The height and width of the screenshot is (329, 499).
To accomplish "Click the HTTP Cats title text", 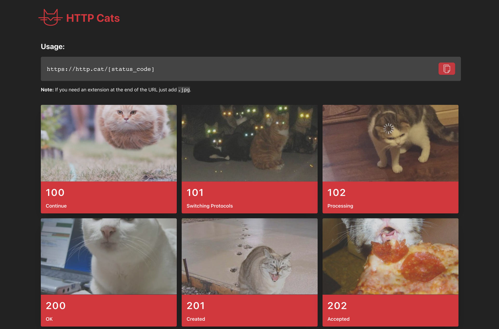I will [93, 18].
